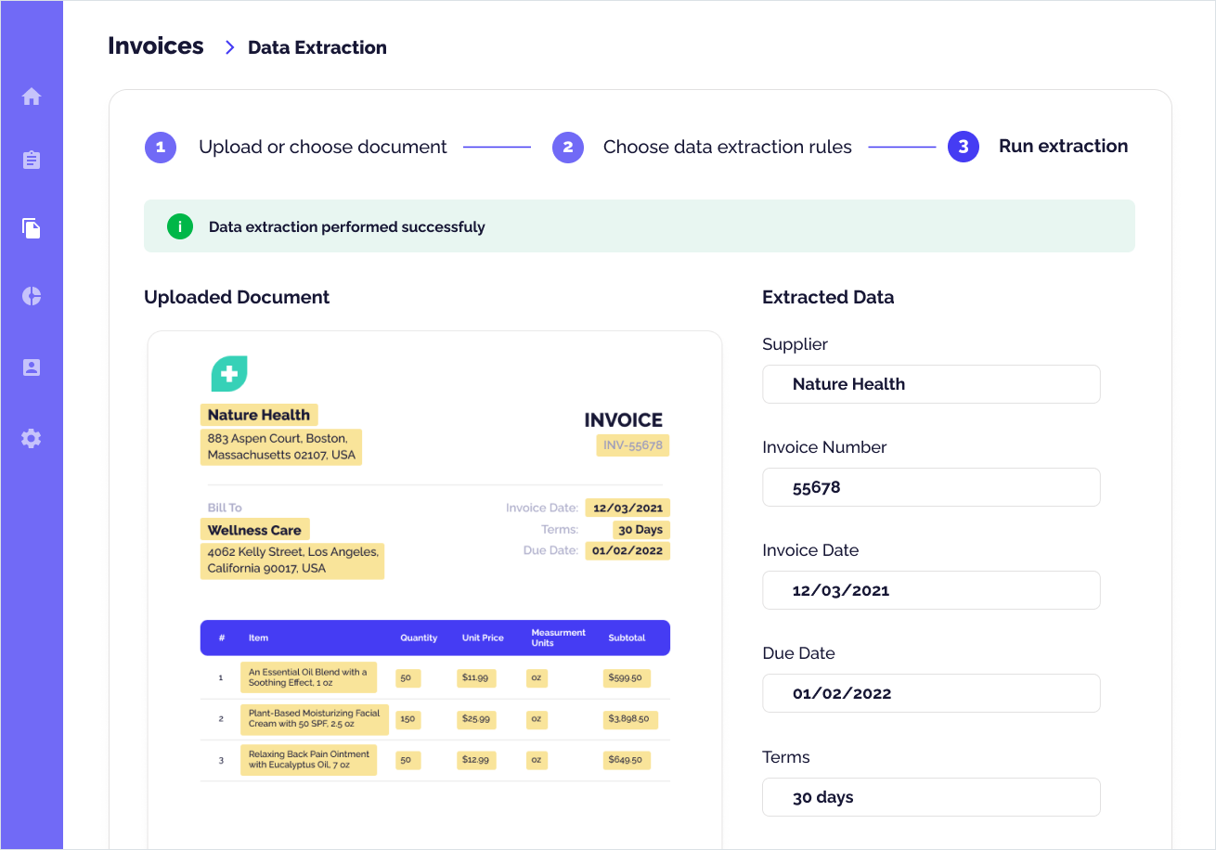Viewport: 1216px width, 850px height.
Task: Click the green info icon in success banner
Action: pos(180,226)
